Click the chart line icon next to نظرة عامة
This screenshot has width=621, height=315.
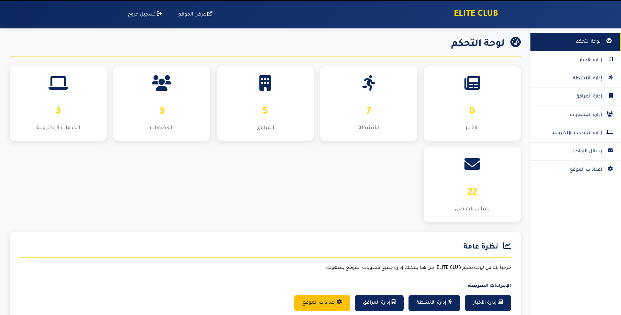(507, 246)
